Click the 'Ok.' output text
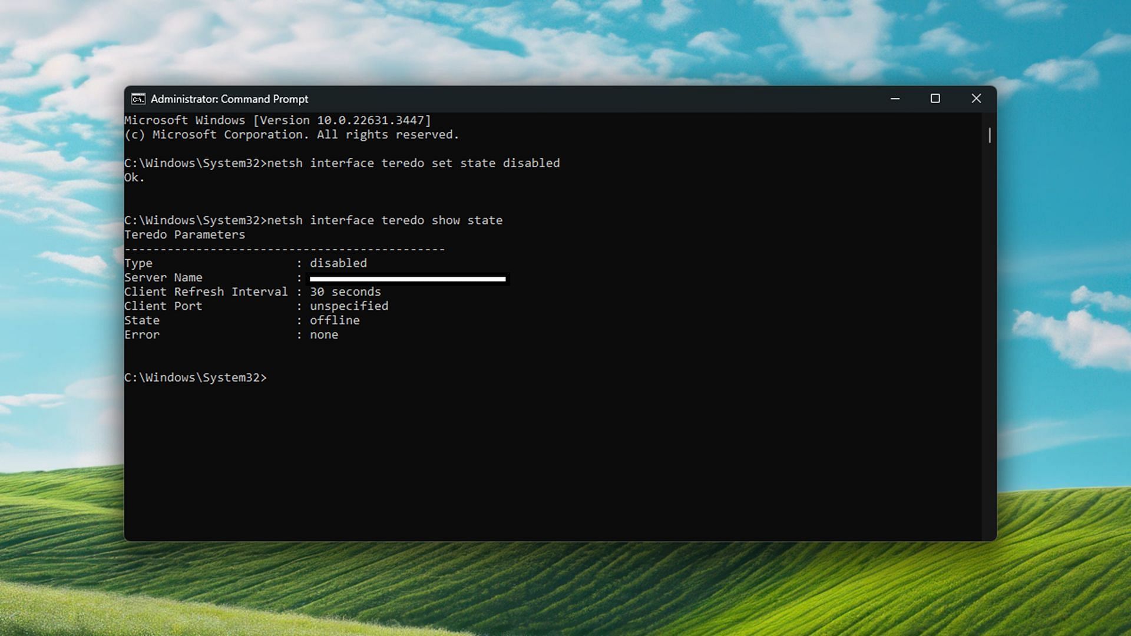This screenshot has width=1131, height=636. (x=134, y=177)
